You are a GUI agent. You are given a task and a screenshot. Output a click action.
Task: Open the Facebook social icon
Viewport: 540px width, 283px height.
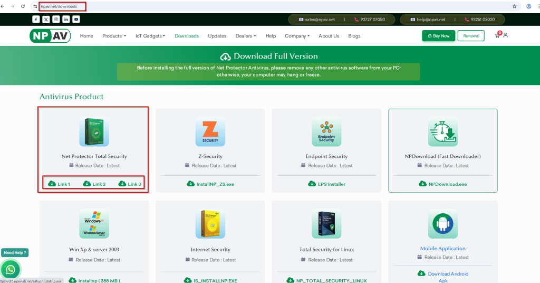tap(36, 19)
